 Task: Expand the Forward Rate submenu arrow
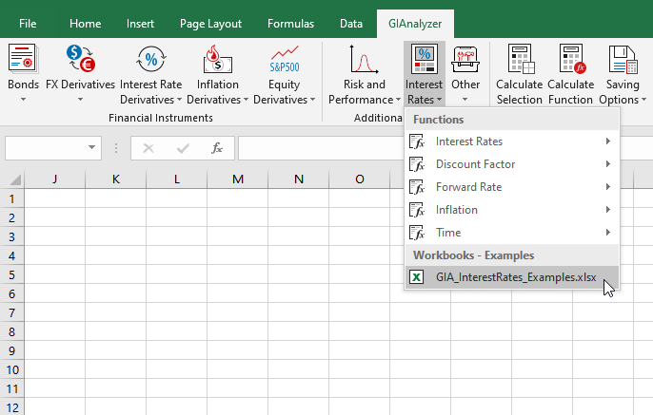click(x=608, y=187)
